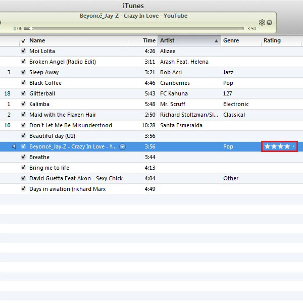Screen dimensions: 303x303
Task: Click artist Cranberries cell
Action: click(175, 83)
